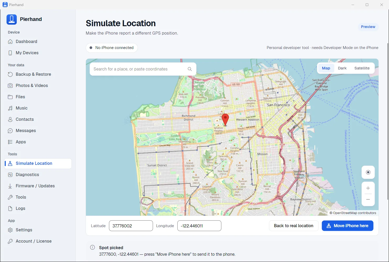The width and height of the screenshot is (389, 262).
Task: Click the "Simulate Location" page heading
Action: (121, 23)
